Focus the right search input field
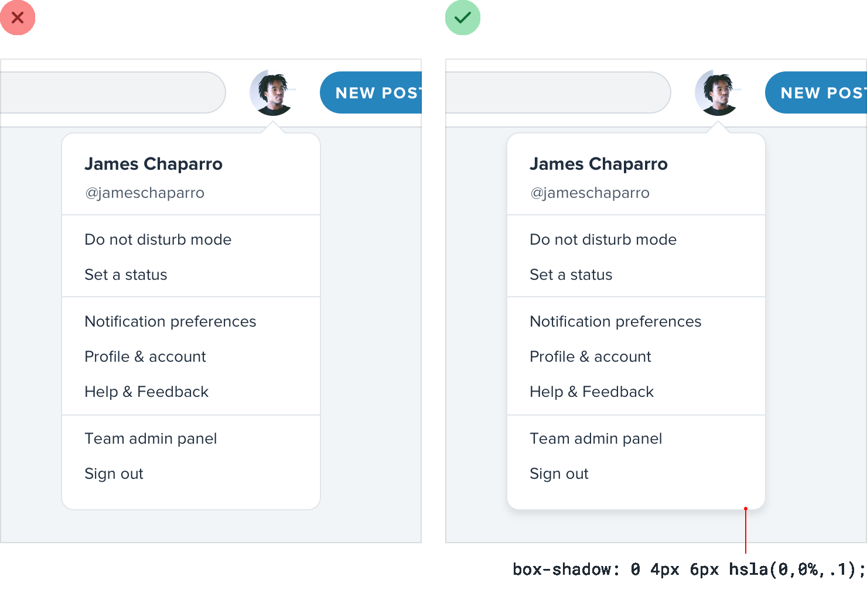The width and height of the screenshot is (867, 590). 557,92
